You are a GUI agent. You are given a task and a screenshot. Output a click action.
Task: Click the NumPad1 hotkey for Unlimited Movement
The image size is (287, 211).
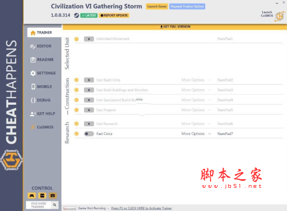tap(225, 39)
